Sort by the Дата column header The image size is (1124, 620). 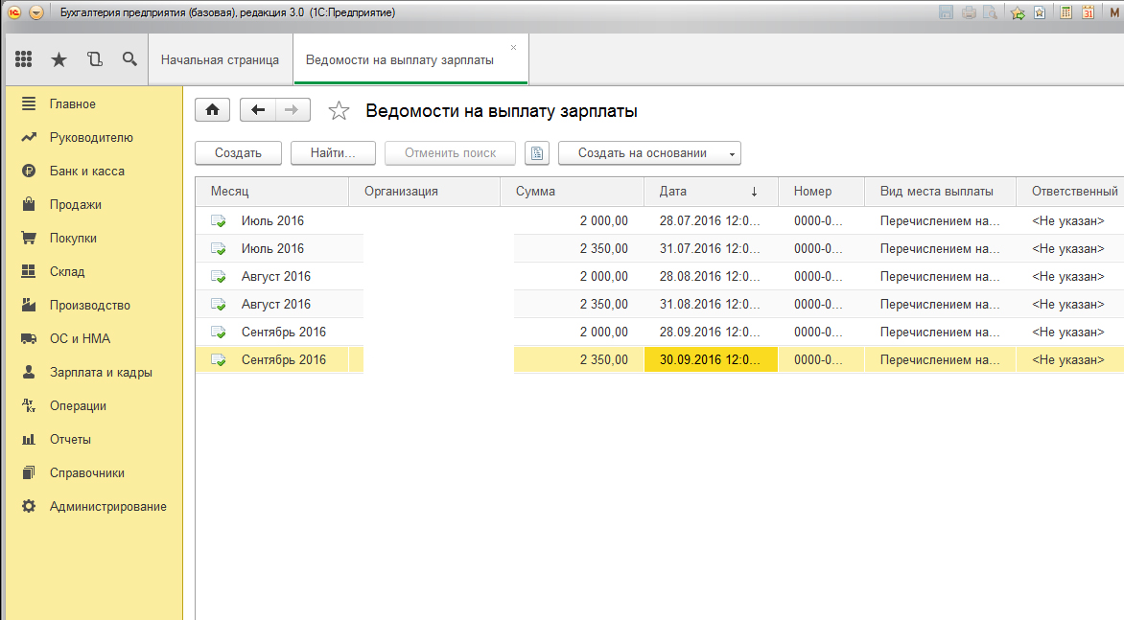pyautogui.click(x=710, y=192)
